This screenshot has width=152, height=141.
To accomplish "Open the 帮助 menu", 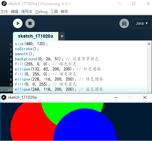I will pos(64,12).
